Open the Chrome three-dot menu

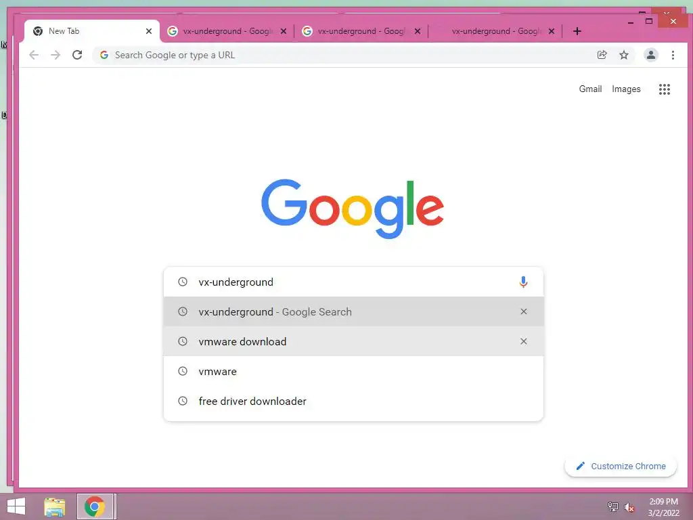pyautogui.click(x=673, y=55)
